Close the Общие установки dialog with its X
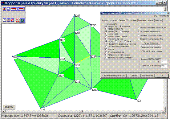 point(168,13)
